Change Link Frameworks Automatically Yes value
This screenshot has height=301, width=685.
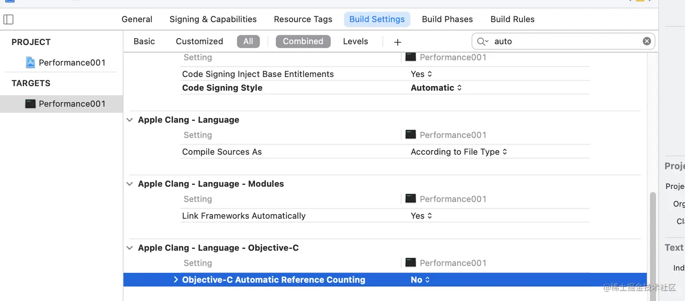click(421, 216)
